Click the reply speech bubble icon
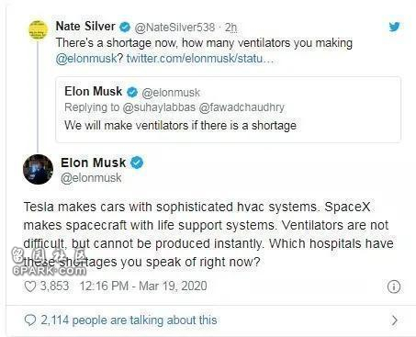Screen dimensions: 416x337 (30, 320)
